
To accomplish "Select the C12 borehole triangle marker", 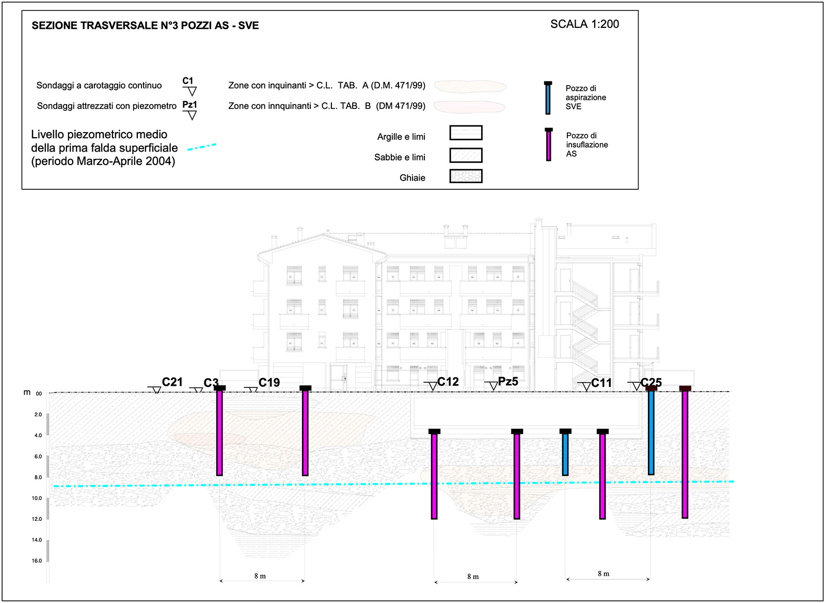I will point(433,386).
